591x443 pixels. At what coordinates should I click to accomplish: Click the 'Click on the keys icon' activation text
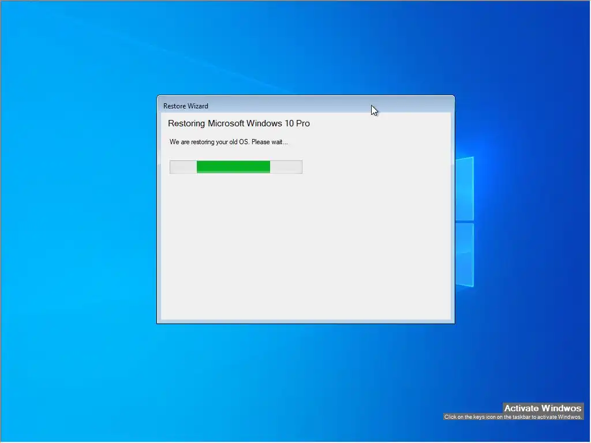pos(513,416)
